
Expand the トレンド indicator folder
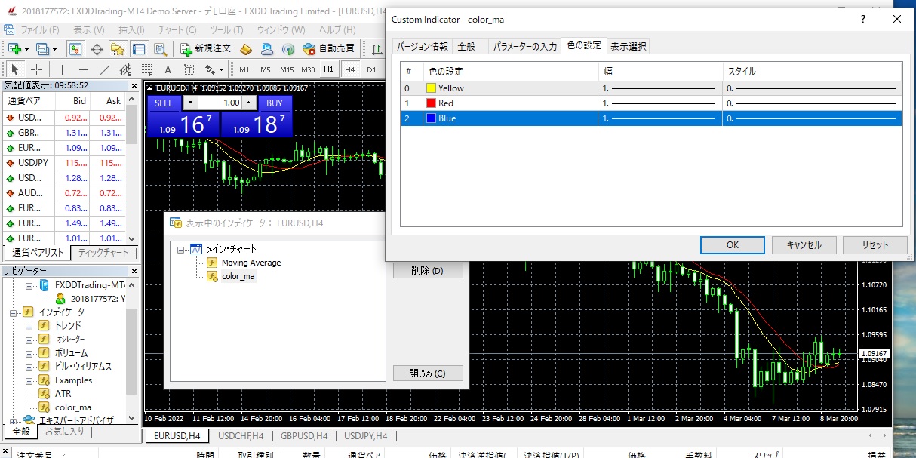click(x=29, y=326)
